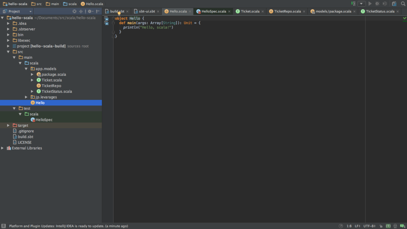
Task: Collapse the app.models package
Action: [26, 69]
